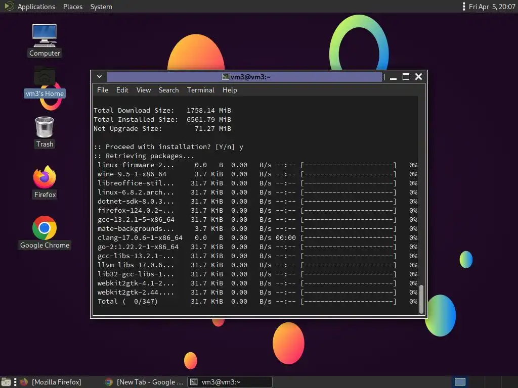The image size is (518, 388).
Task: Click the Chrome icon in the taskbar
Action: (109, 382)
